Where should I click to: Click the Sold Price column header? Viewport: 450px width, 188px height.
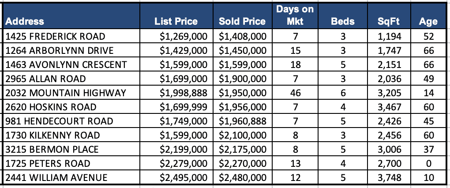point(242,21)
